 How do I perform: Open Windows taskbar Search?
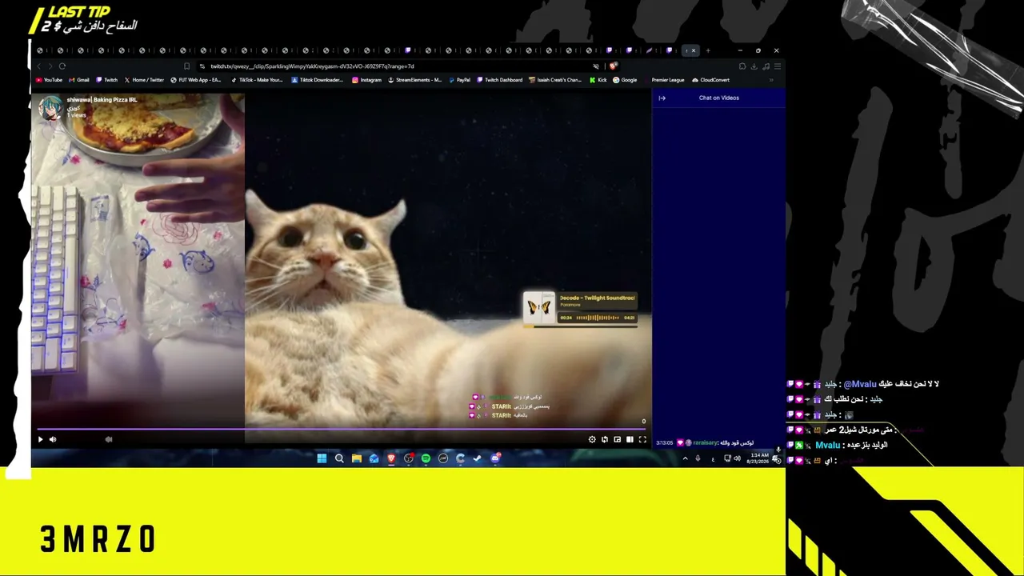[339, 458]
